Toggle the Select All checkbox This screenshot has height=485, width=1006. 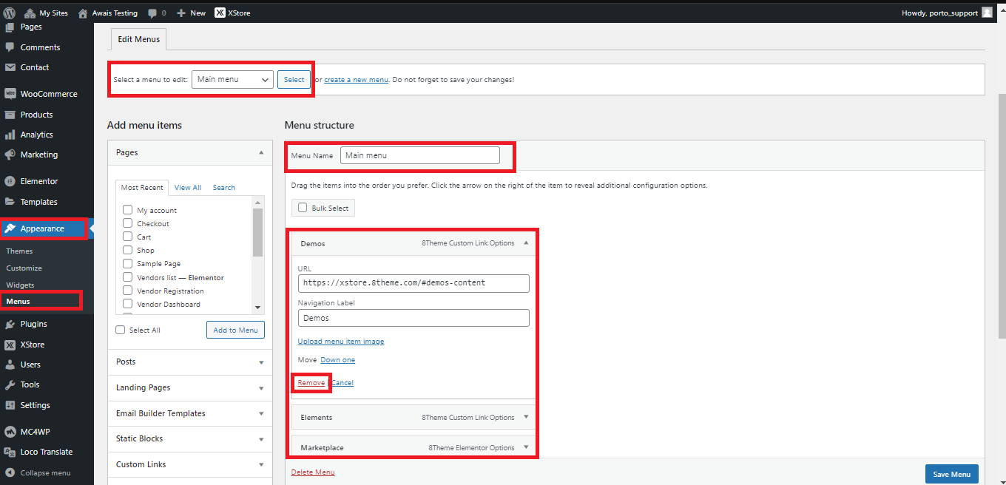tap(121, 330)
